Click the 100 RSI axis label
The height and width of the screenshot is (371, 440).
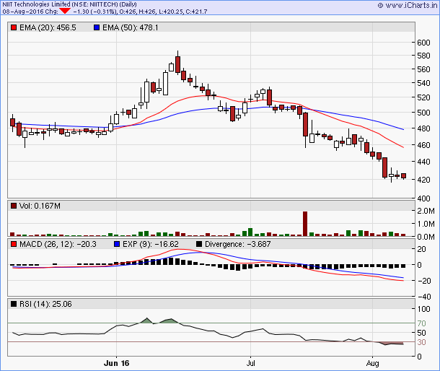423,309
